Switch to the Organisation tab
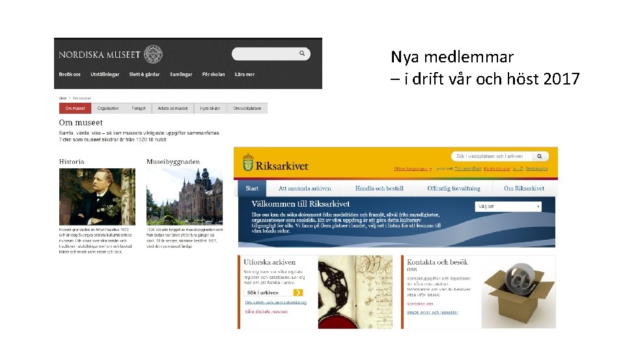Image resolution: width=625 pixels, height=351 pixels. 108,109
